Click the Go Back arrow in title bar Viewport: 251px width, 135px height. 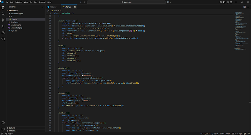81,2
